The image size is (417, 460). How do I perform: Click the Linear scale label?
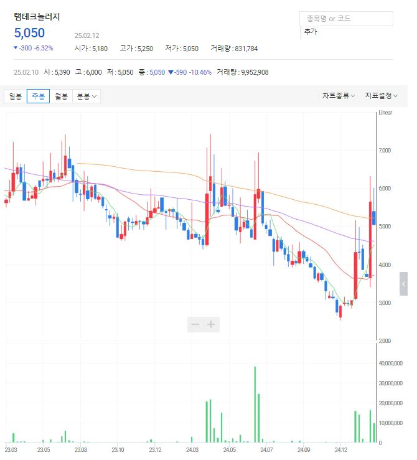385,113
